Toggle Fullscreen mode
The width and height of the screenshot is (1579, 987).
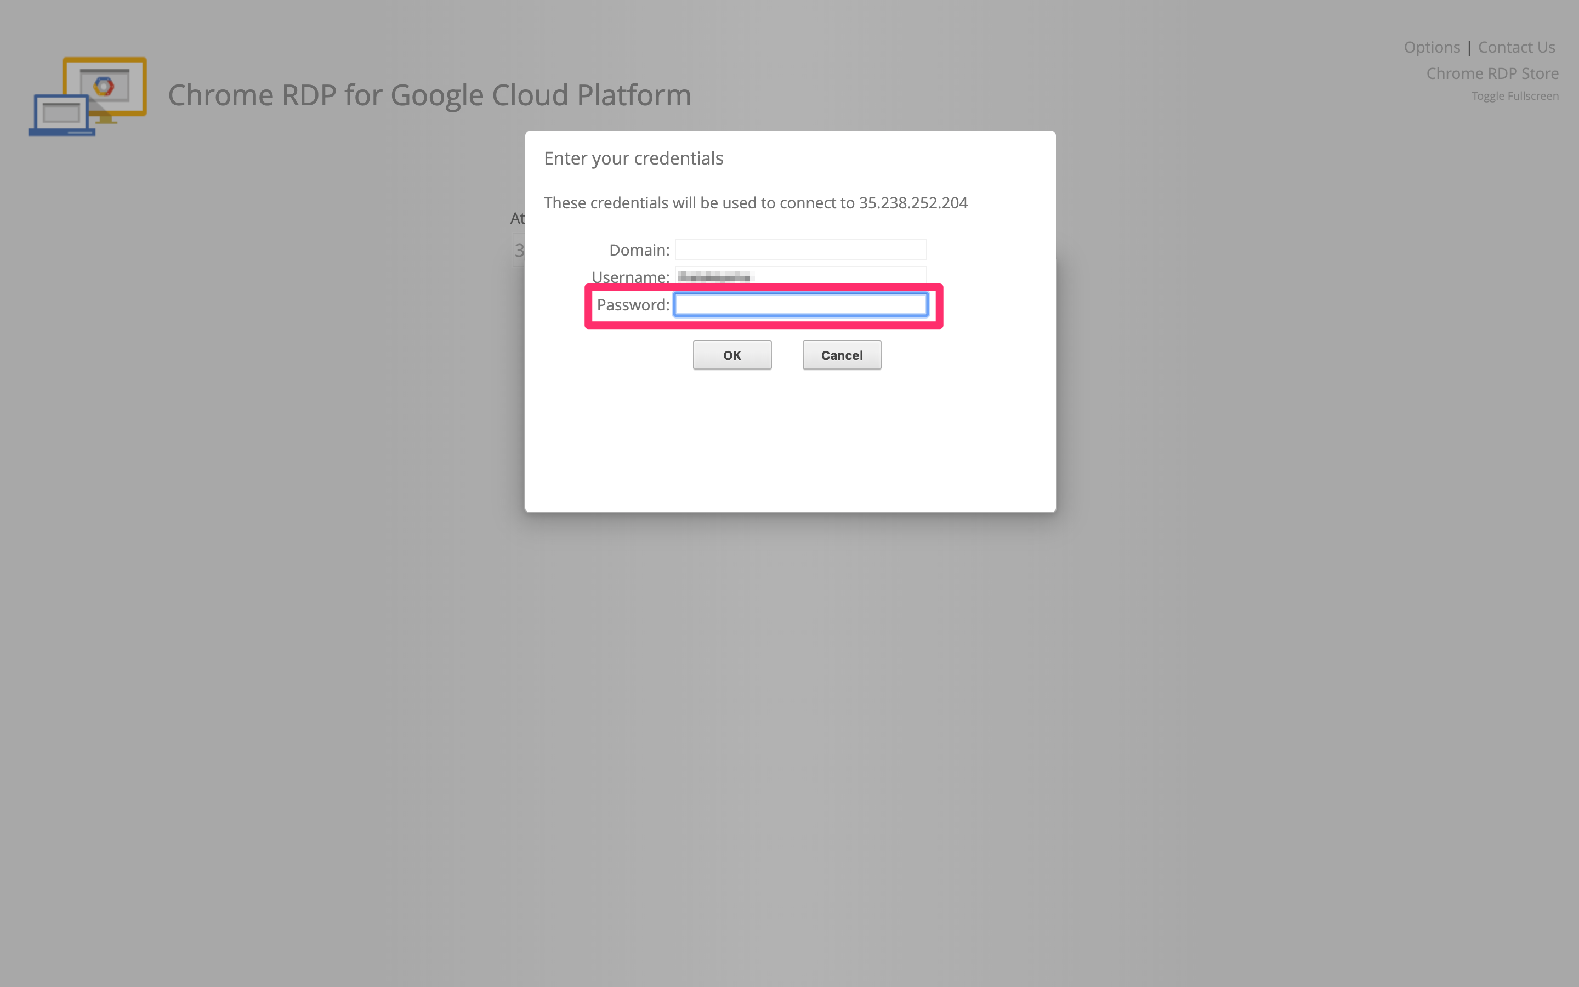coord(1514,96)
